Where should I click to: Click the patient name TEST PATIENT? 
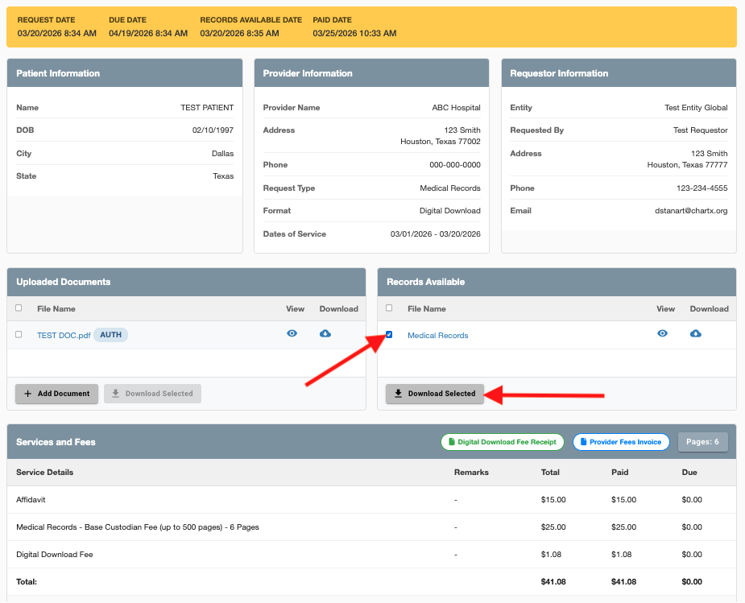207,108
